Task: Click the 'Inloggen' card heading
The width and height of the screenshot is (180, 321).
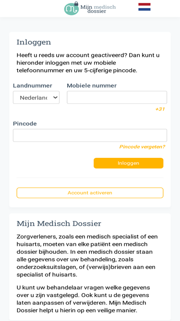Action: coord(34,42)
